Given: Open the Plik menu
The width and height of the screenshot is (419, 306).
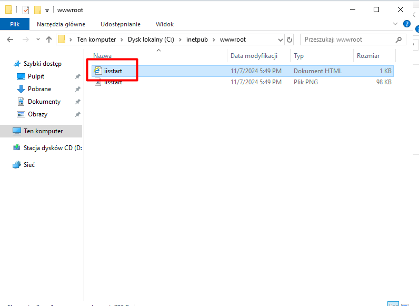Looking at the screenshot, I should [15, 24].
